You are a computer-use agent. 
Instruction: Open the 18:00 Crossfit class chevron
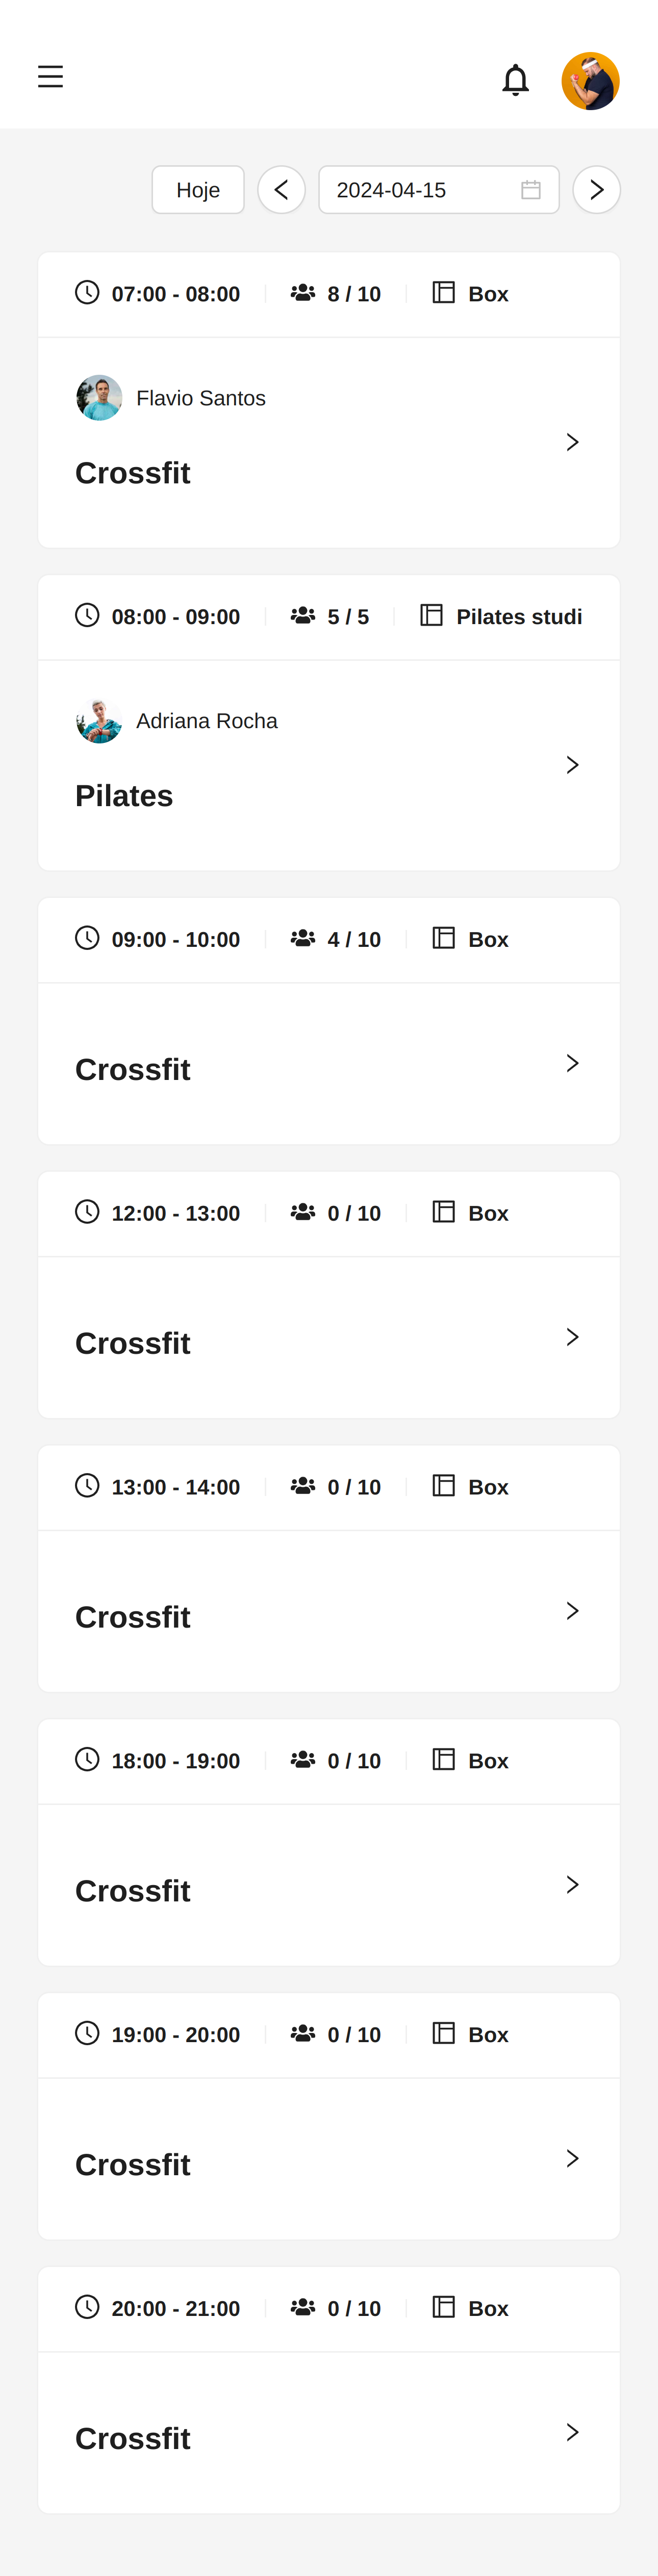pos(572,1885)
